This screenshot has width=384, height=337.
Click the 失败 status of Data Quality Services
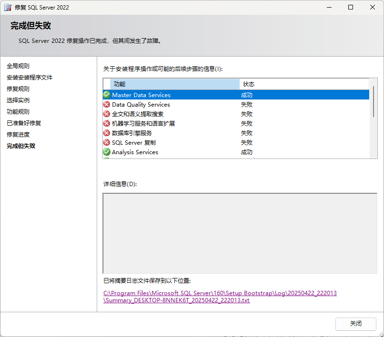click(247, 105)
